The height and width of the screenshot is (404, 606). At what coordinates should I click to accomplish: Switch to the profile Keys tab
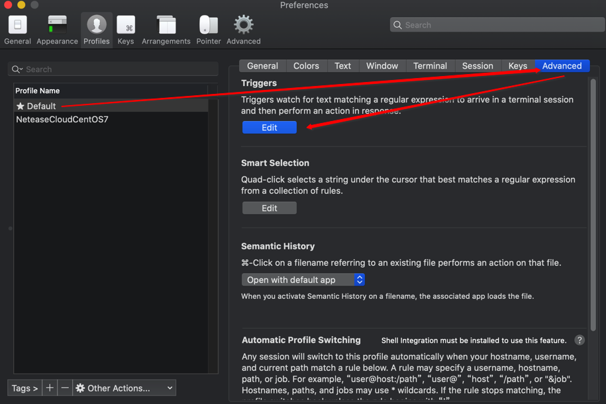(x=518, y=66)
